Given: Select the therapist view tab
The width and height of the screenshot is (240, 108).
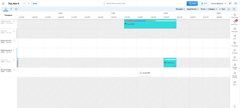Looking at the screenshot, I should coord(6,9).
